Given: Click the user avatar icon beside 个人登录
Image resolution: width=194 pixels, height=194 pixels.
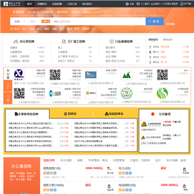Looking at the screenshot, I should pyautogui.click(x=138, y=4).
